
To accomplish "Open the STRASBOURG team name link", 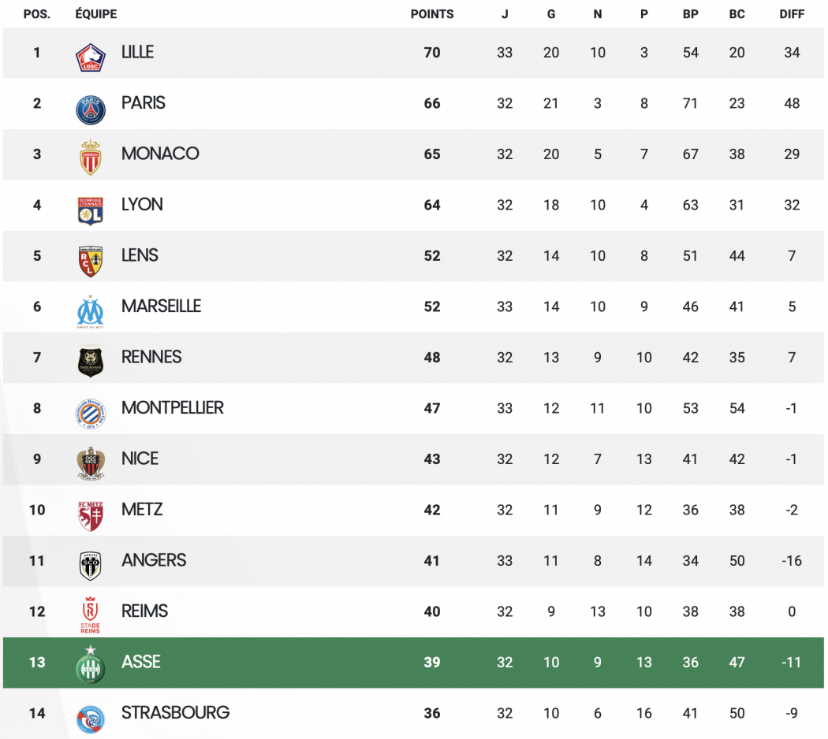I will [x=175, y=713].
